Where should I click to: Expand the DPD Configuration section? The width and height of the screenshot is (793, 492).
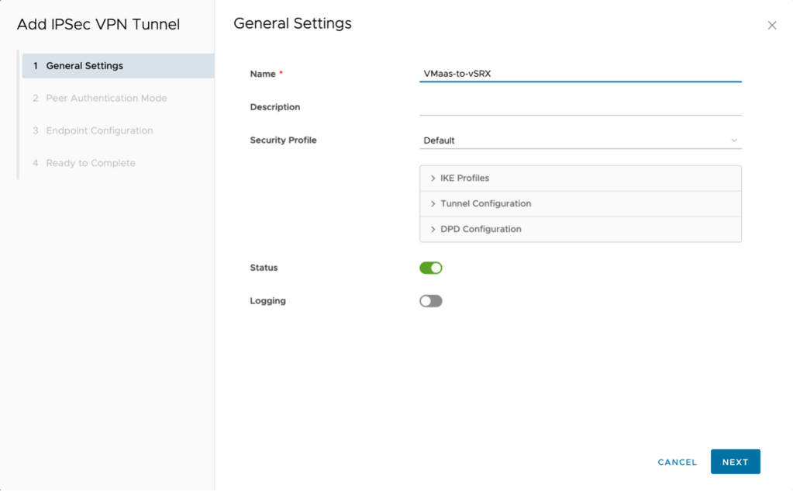click(481, 230)
